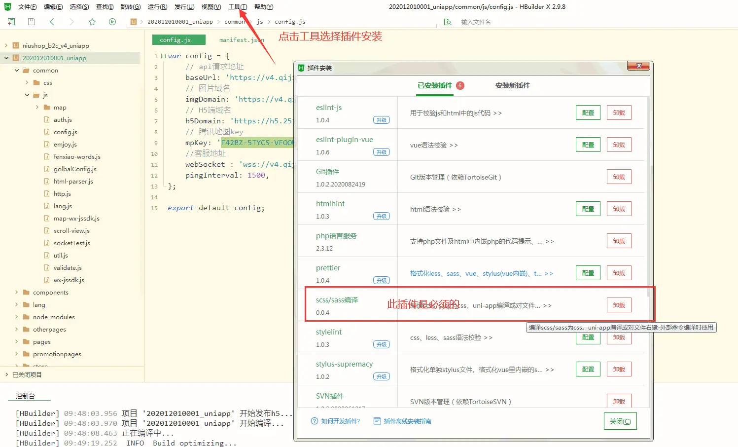Open the 工具 (Tools) menu
Image resolution: width=738 pixels, height=447 pixels.
[237, 7]
